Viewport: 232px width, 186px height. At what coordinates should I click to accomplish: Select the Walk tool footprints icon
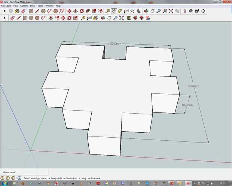(197, 11)
